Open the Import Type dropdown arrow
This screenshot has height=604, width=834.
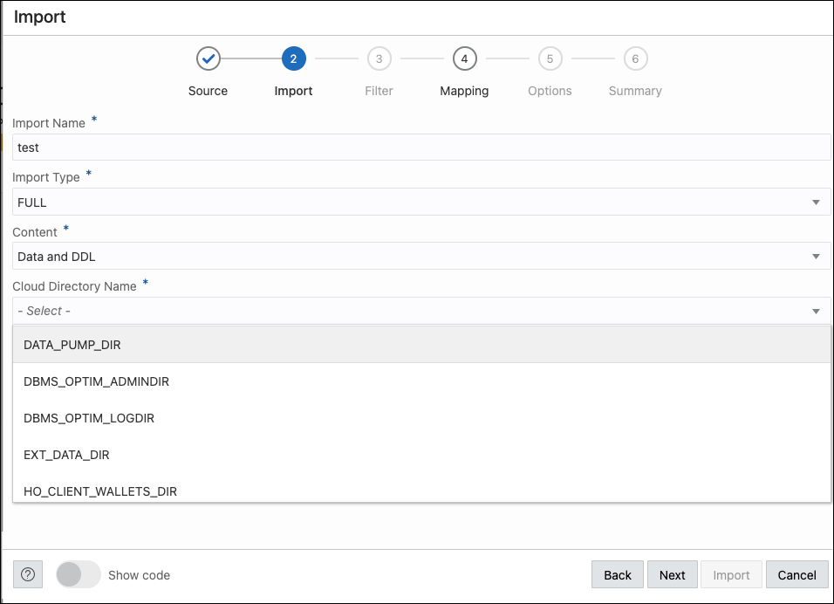tap(816, 202)
